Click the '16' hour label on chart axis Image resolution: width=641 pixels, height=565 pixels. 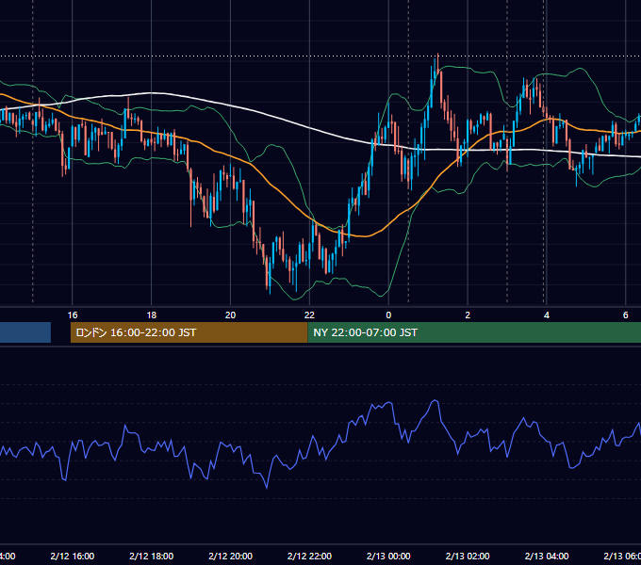73,315
